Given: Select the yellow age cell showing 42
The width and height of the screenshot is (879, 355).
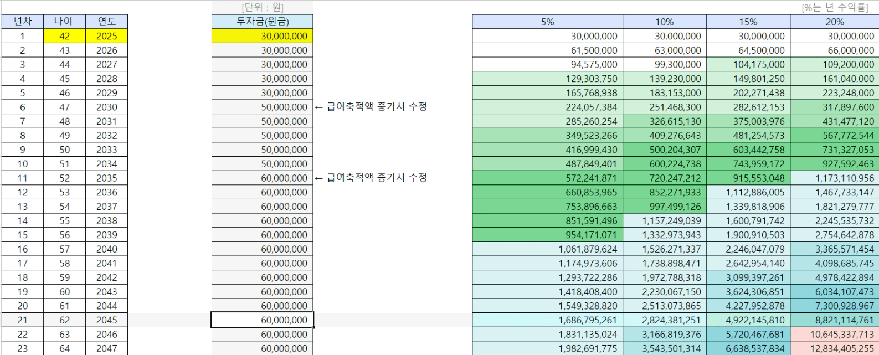Looking at the screenshot, I should coord(64,36).
